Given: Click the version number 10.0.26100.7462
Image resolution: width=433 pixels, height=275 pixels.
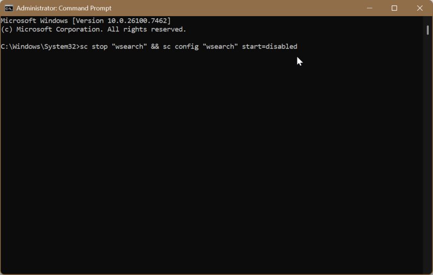Looking at the screenshot, I should [137, 21].
